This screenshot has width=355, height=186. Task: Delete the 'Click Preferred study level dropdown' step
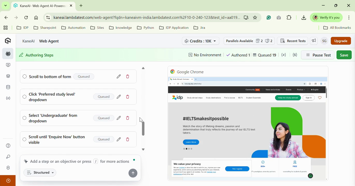[x=128, y=97]
